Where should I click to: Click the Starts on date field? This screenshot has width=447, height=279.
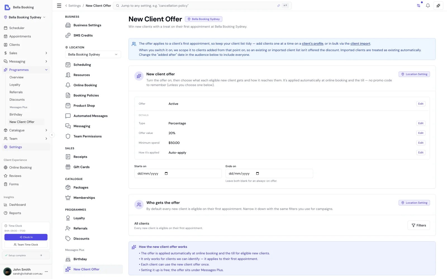[178, 174]
